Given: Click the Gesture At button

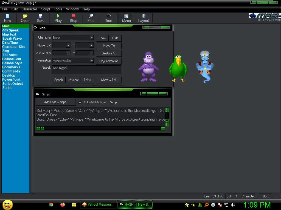Looking at the screenshot, I should pos(109,53).
